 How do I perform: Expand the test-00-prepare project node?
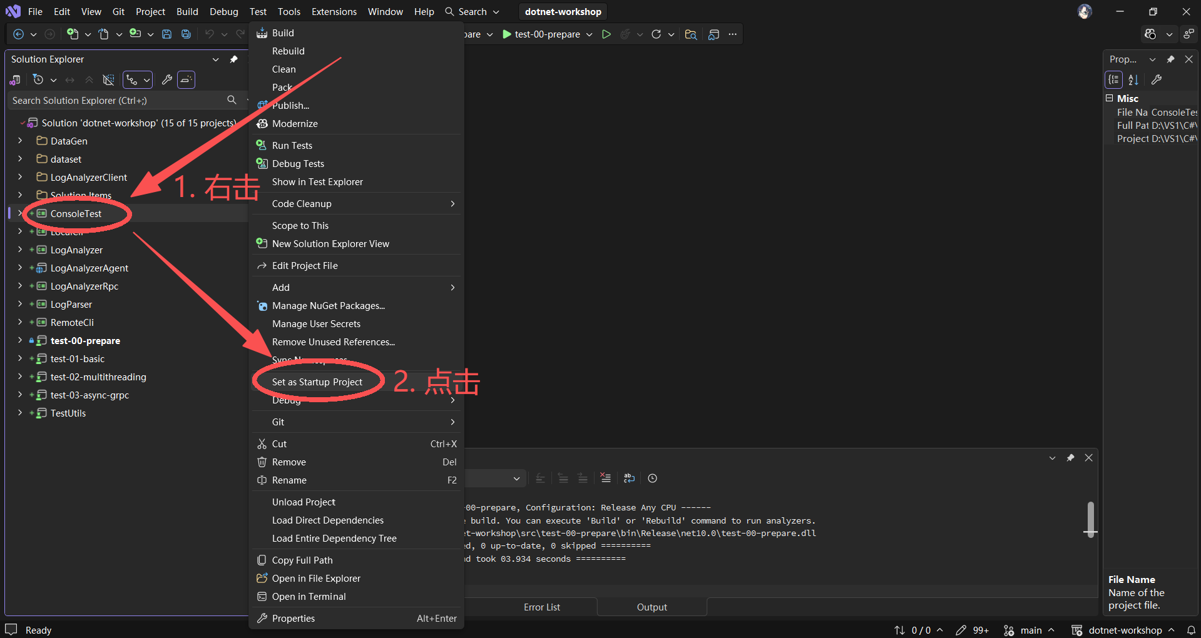click(20, 340)
